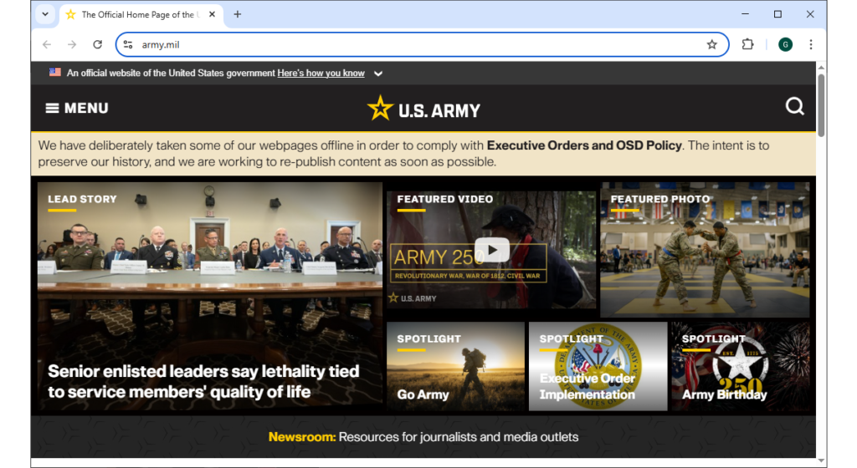Minimize the Chrome window
Viewport: 857px width, 468px height.
click(746, 14)
